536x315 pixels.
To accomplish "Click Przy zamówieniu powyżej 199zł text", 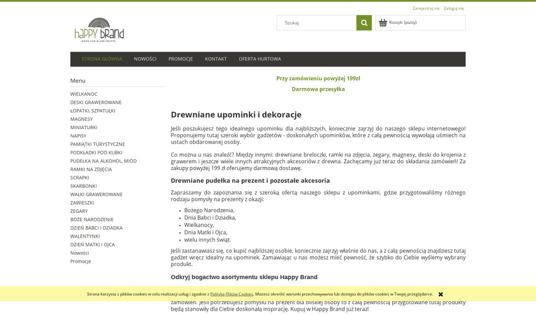I will (318, 79).
